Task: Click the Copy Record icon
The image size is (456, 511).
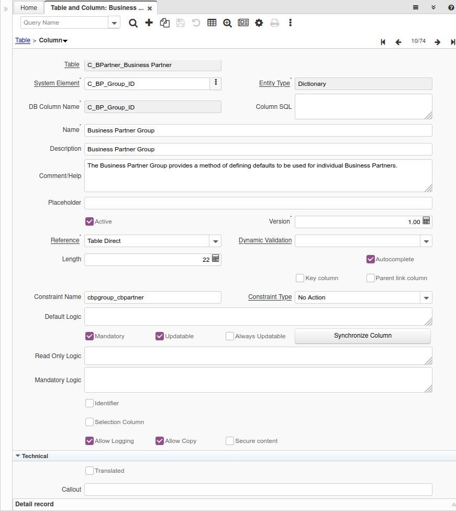Action: click(165, 23)
